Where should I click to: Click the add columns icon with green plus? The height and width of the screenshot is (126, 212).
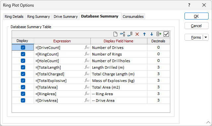pyautogui.click(x=159, y=34)
